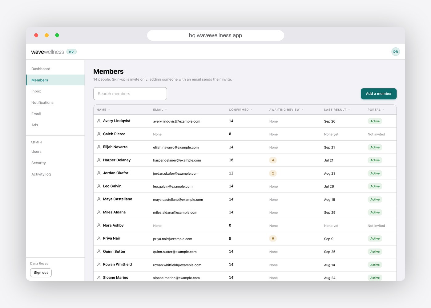431x308 pixels.
Task: Sort by the Confirmed column header
Action: (240, 110)
